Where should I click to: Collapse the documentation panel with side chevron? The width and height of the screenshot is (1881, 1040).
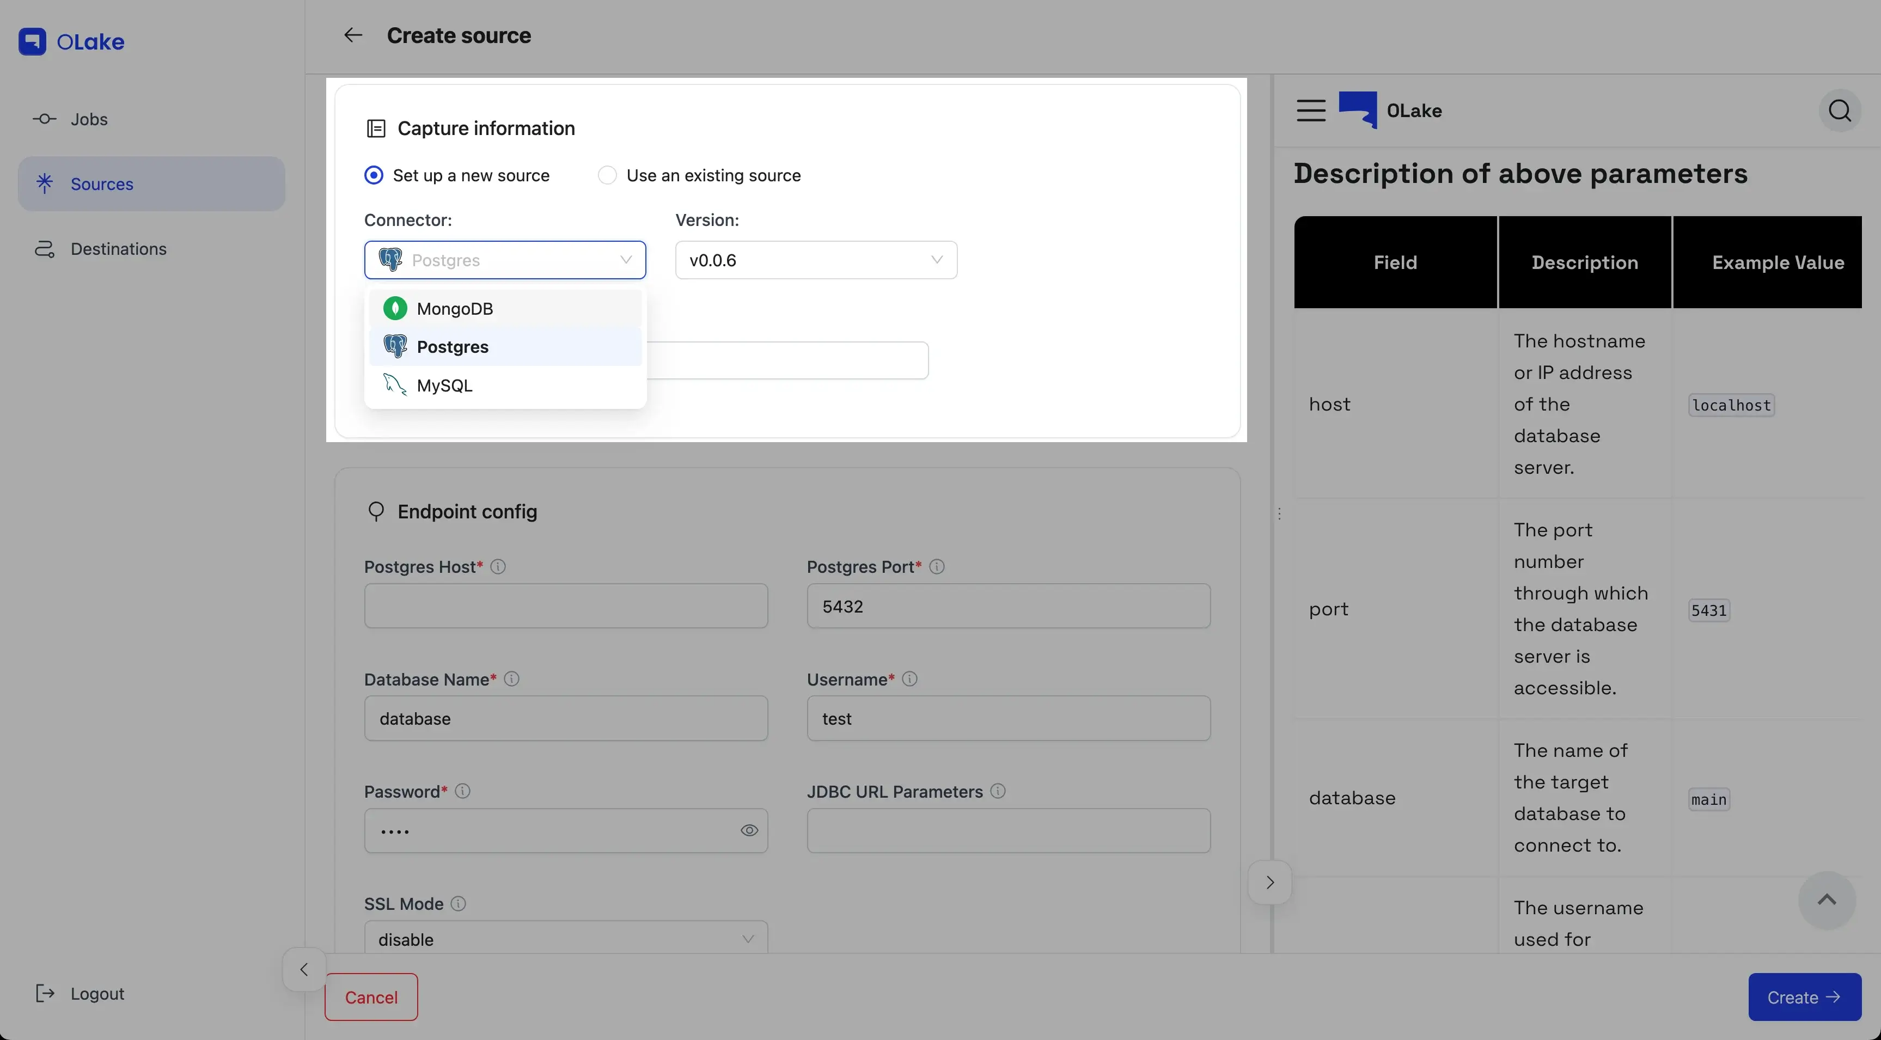coord(1270,882)
